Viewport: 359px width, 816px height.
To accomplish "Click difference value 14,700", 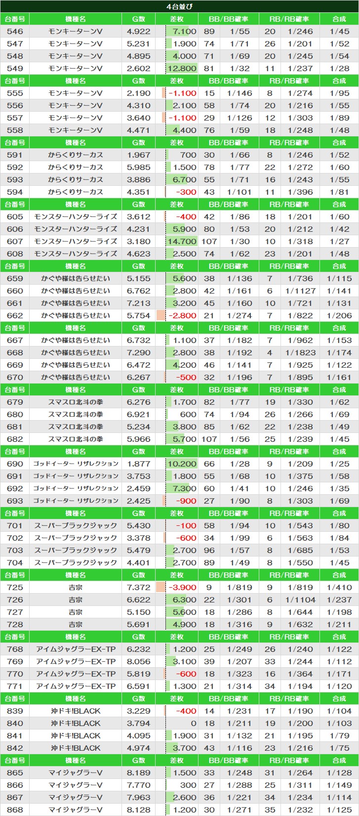I will [182, 241].
